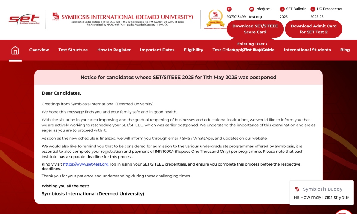
Task: Click the SET Symbiosis Entrance Test logo
Action: (x=24, y=19)
